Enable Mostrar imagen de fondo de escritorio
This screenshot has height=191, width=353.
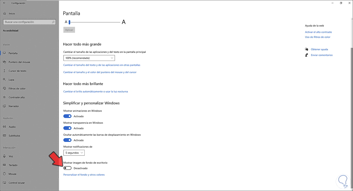click(x=67, y=168)
